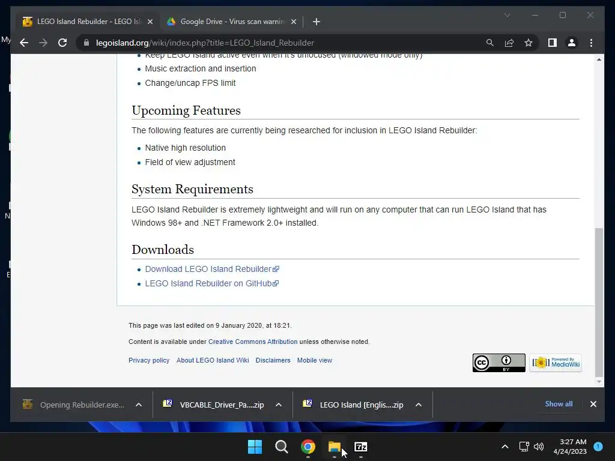Screen dimensions: 615x461
Task: Open LEGO Island Rebuilder on GitHub link
Action: 212,283
